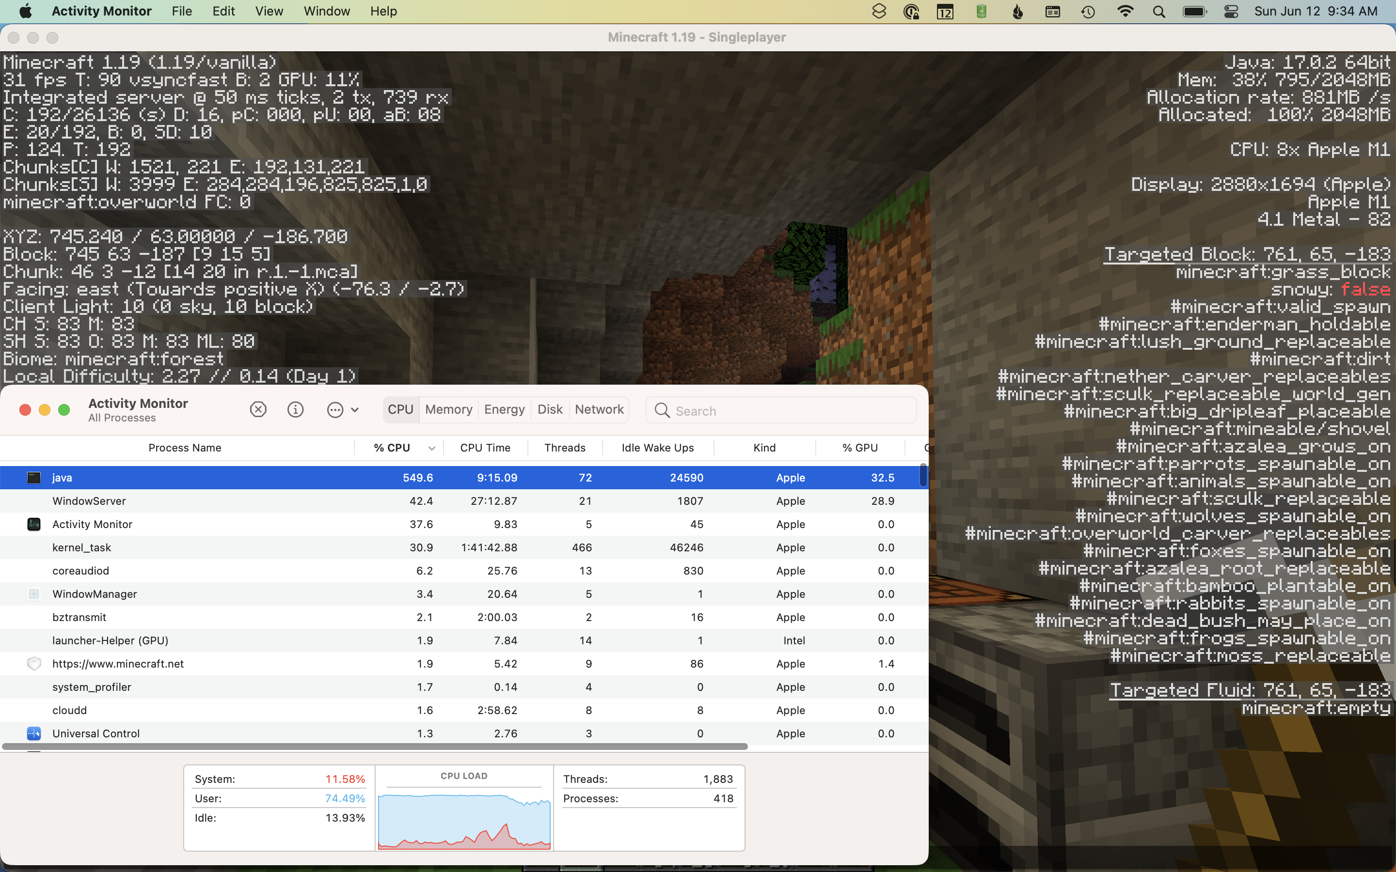Open the date display in the menu bar

1316,11
